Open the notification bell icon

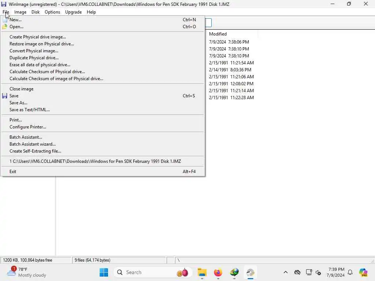coord(350,272)
